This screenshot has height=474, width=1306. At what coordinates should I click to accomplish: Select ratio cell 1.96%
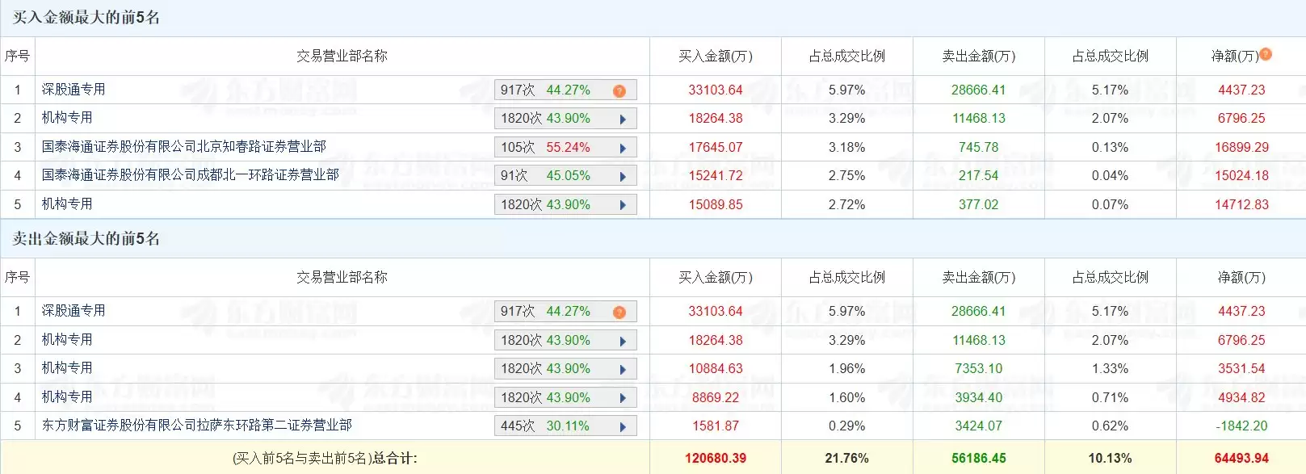coord(846,368)
